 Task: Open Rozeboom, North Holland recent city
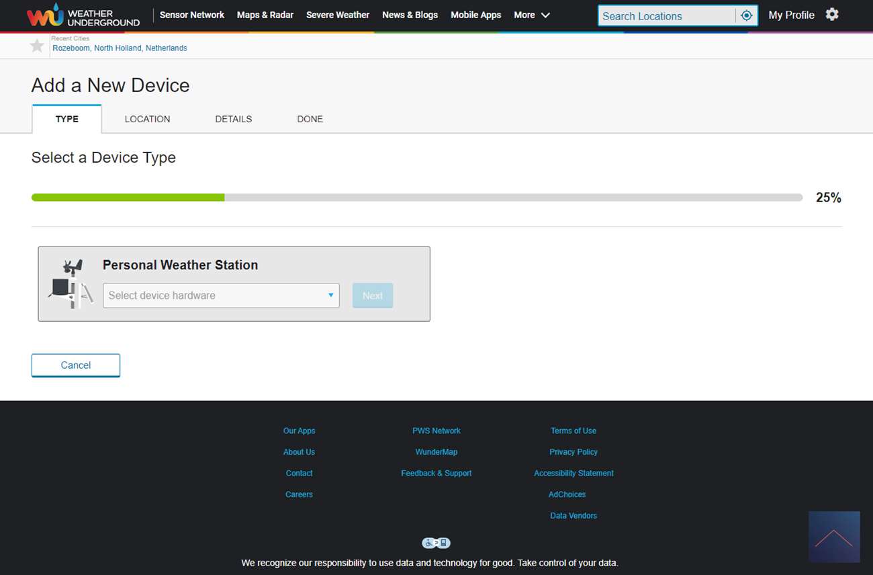(120, 48)
